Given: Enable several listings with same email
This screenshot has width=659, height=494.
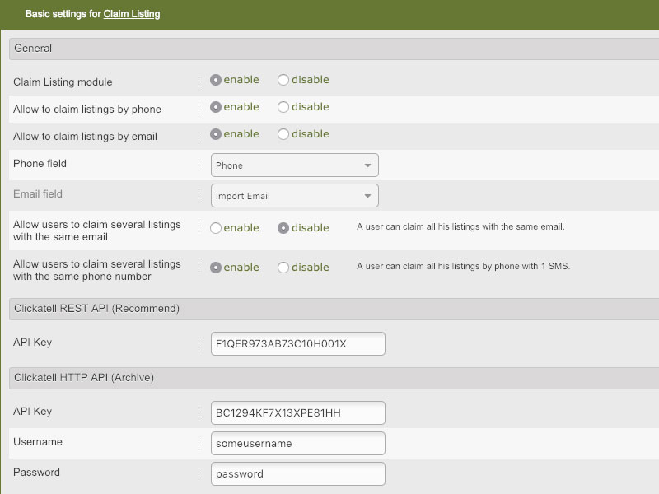Looking at the screenshot, I should [217, 229].
